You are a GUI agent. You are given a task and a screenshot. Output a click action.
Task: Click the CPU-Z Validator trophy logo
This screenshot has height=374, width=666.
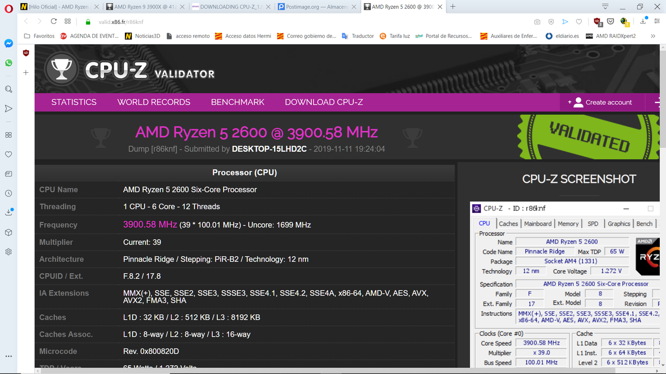[x=130, y=70]
